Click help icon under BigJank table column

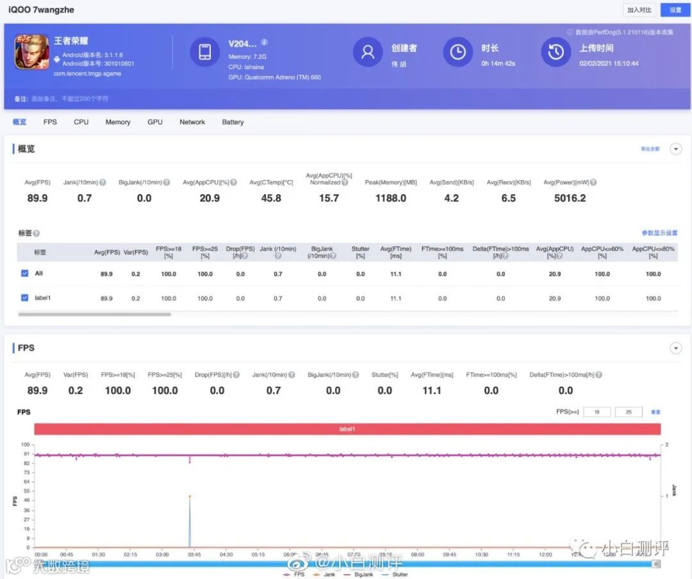pos(333,256)
